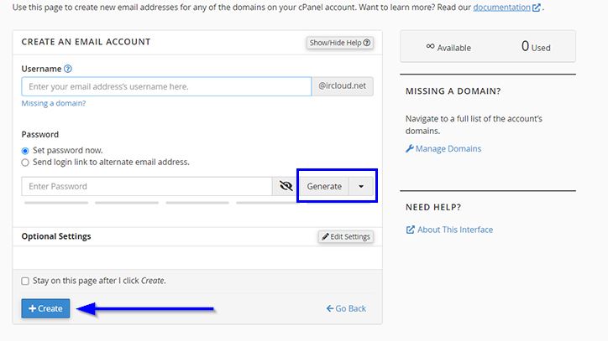The height and width of the screenshot is (341, 608).
Task: Click the Go Back link
Action: [x=346, y=308]
